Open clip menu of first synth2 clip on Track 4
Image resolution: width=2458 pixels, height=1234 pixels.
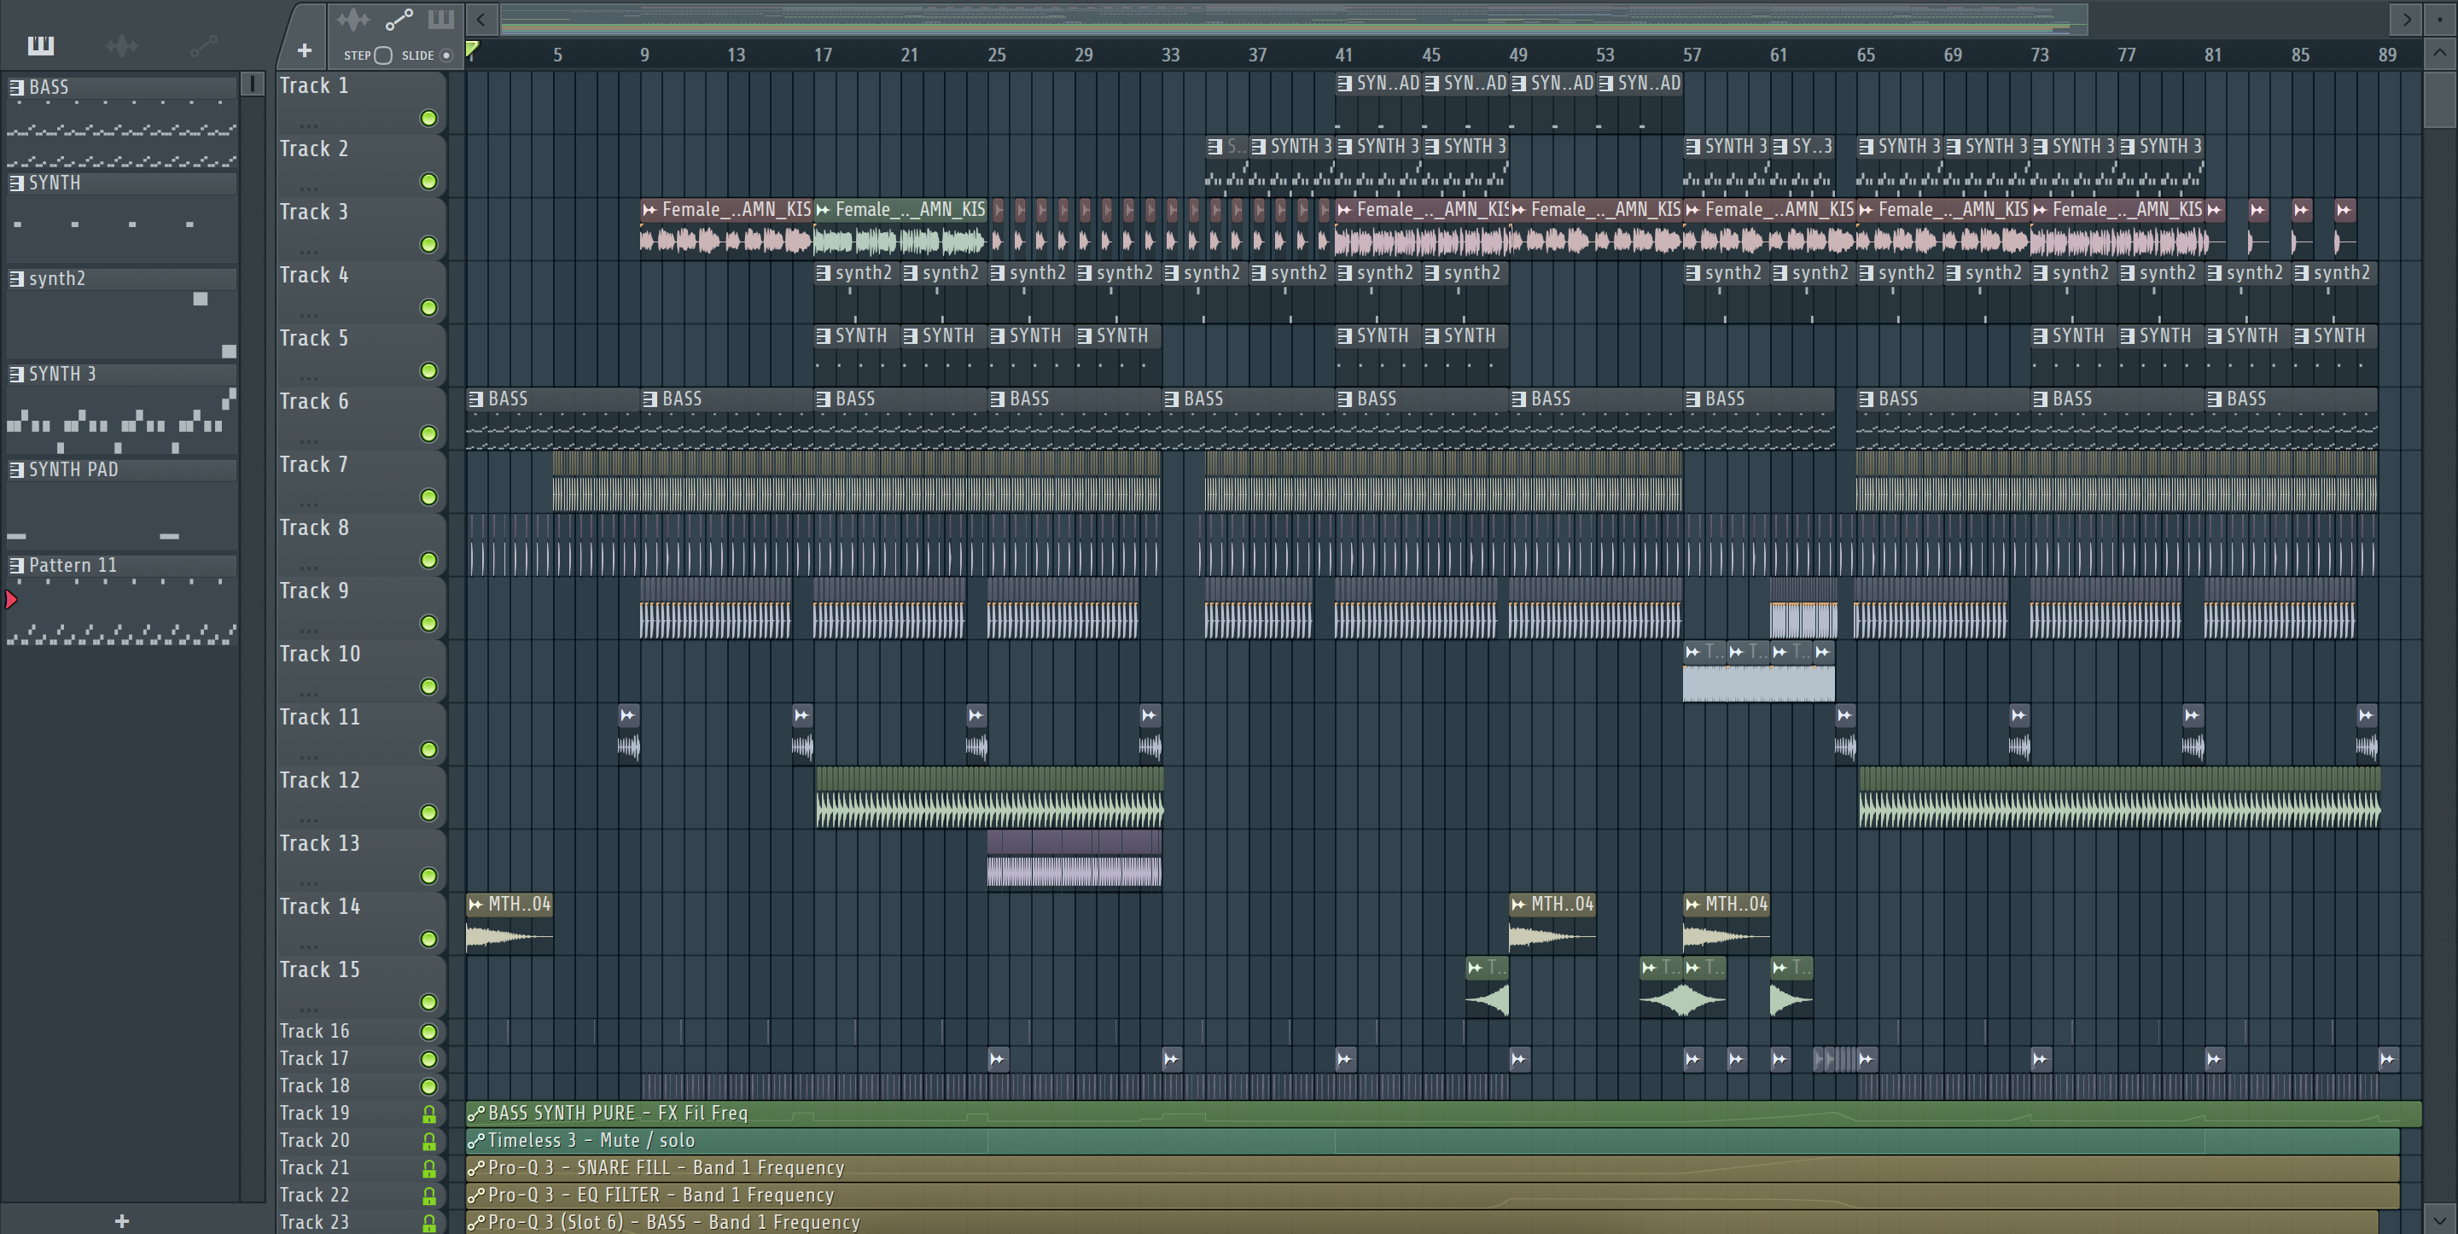coord(824,273)
